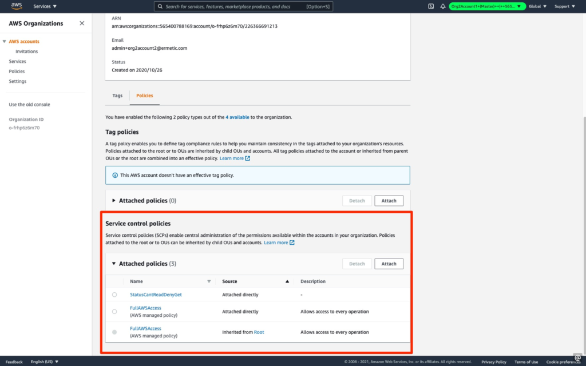Viewport: 586px width, 366px height.
Task: Click the Organization ID o-frhp6z6m70 text
Action: tap(24, 128)
